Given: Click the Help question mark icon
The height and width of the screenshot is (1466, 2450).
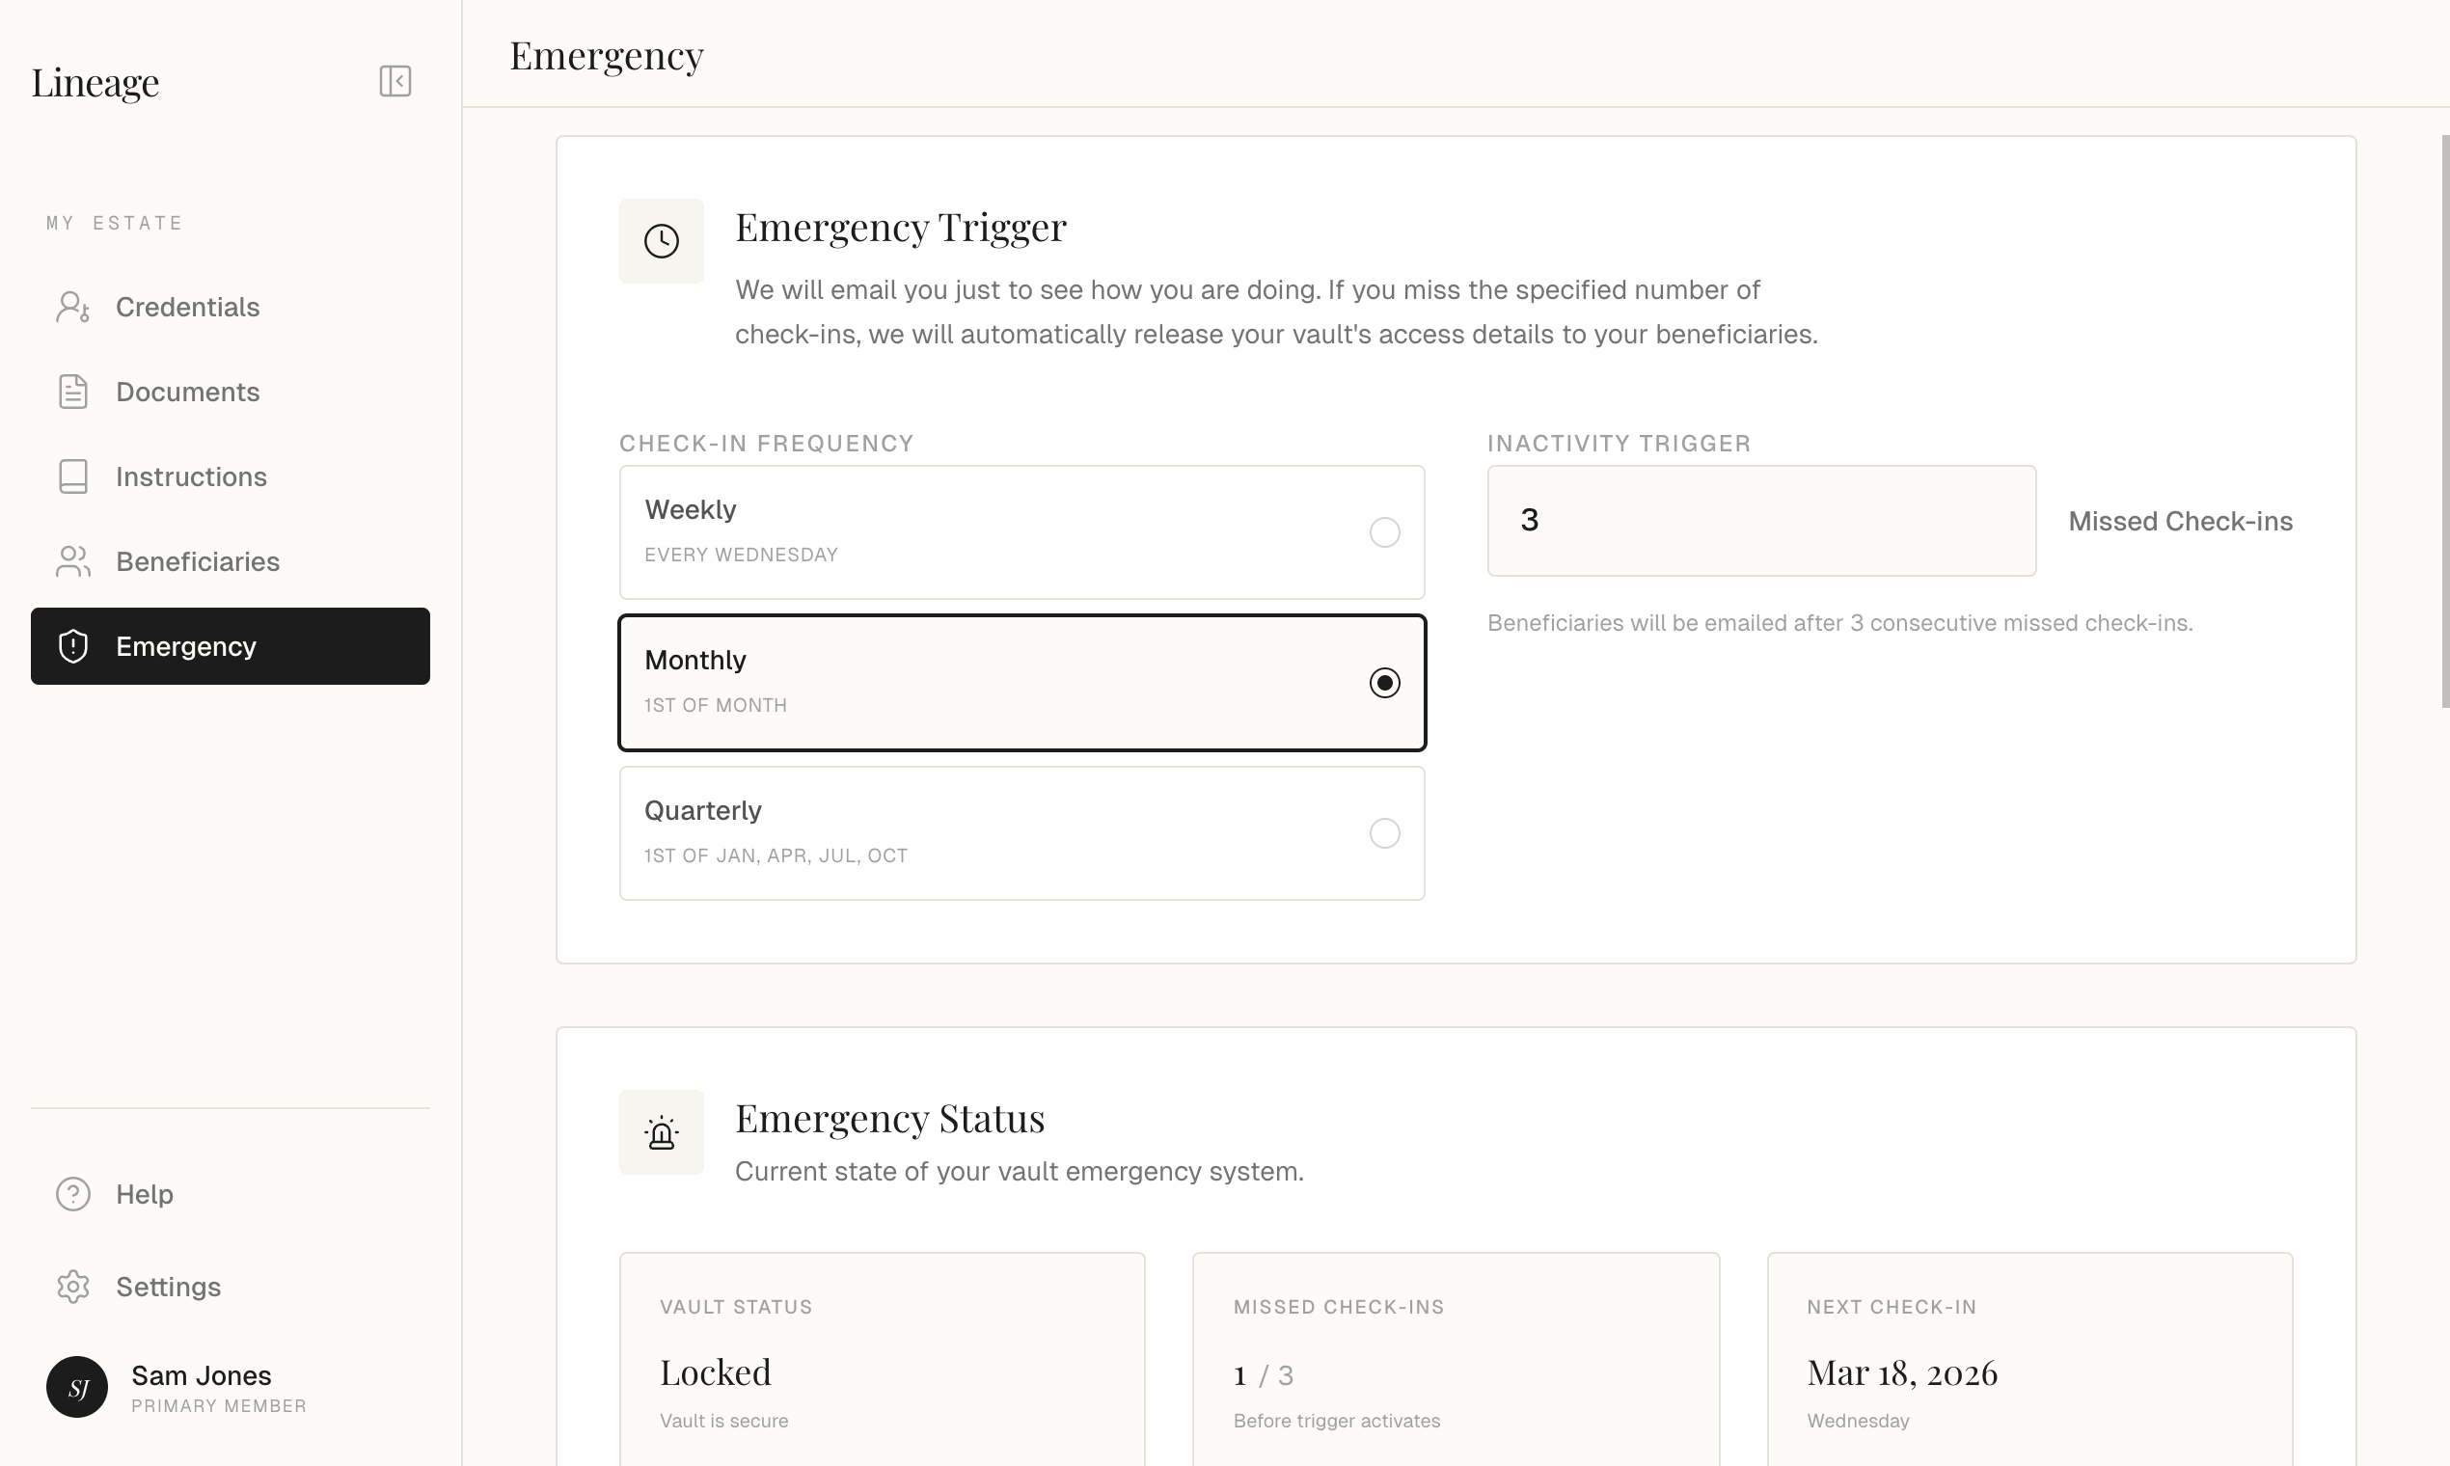Looking at the screenshot, I should pos(73,1194).
